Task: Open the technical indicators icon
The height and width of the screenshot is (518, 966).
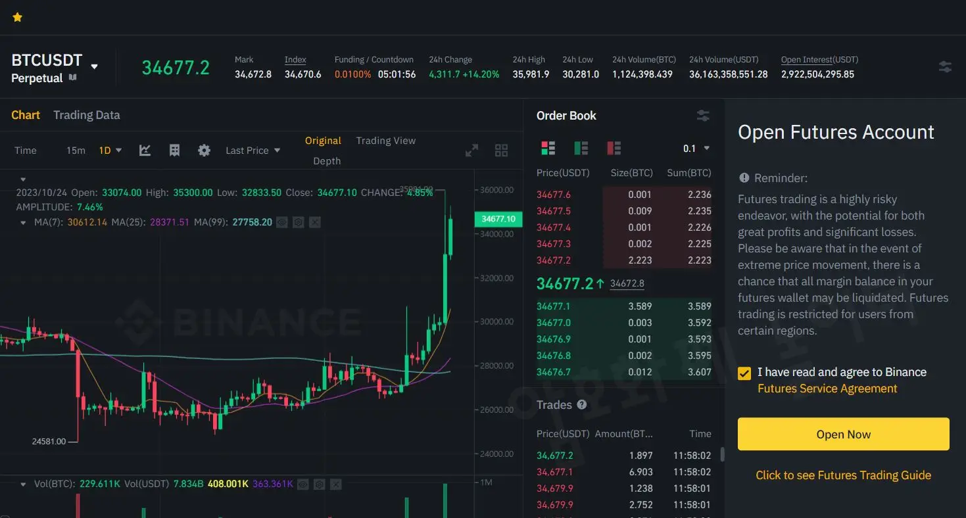Action: 145,151
